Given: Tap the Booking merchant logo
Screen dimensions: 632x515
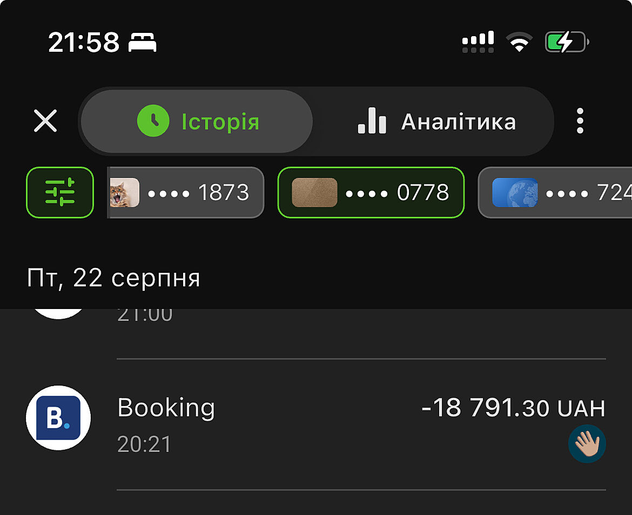Looking at the screenshot, I should [x=58, y=418].
